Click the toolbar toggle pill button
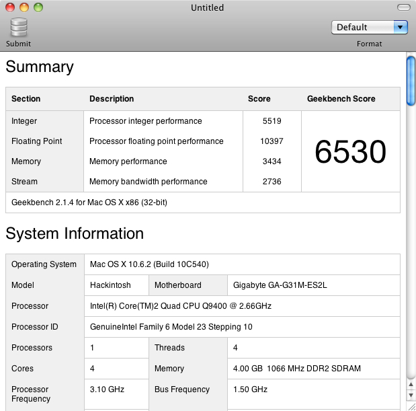 click(x=404, y=7)
